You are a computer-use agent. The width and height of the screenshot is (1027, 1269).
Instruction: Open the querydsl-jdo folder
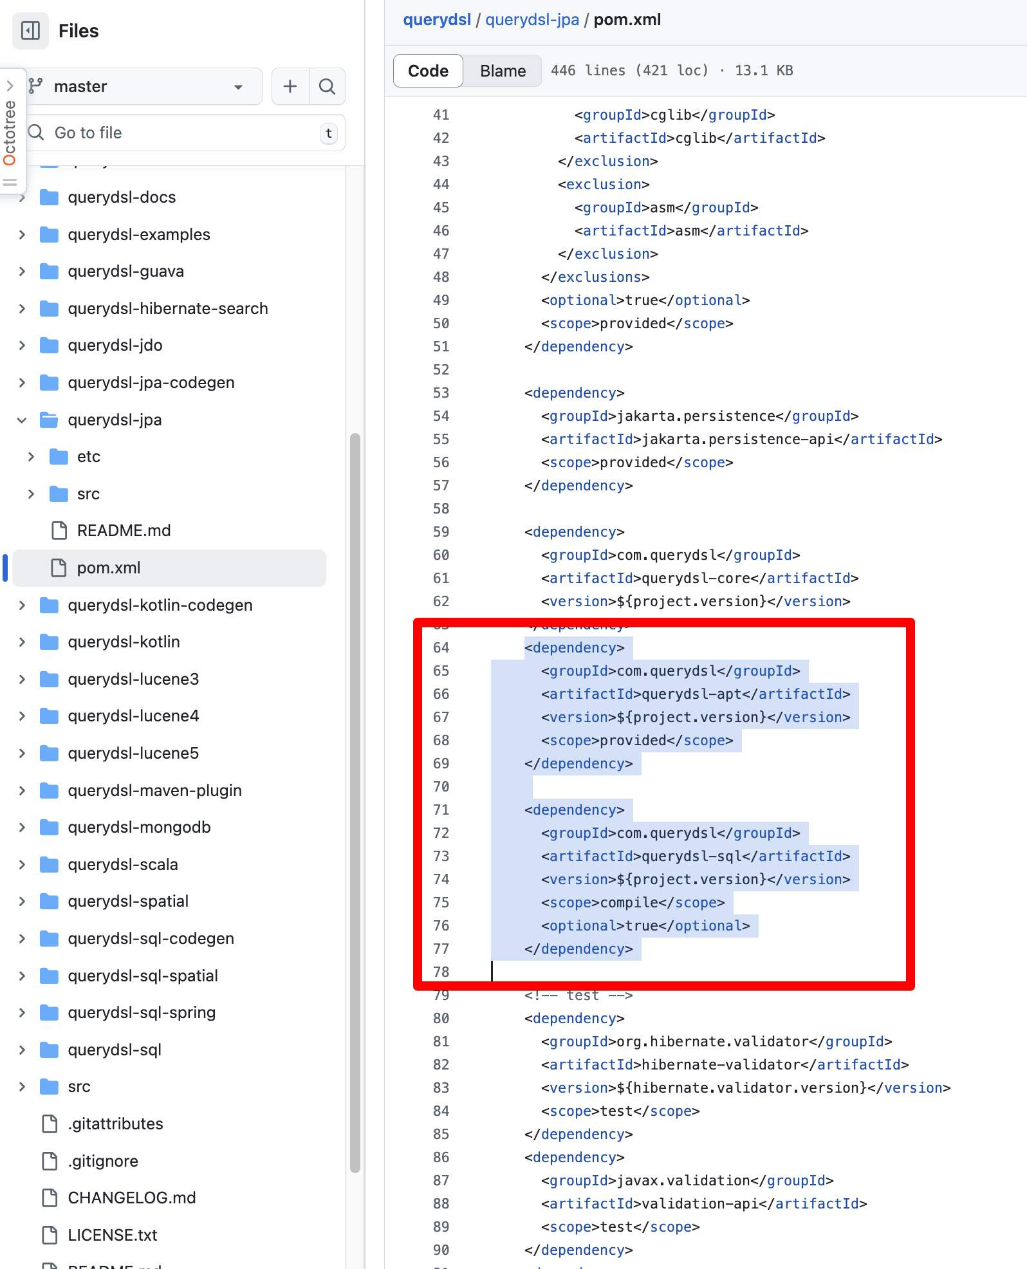[x=115, y=346]
